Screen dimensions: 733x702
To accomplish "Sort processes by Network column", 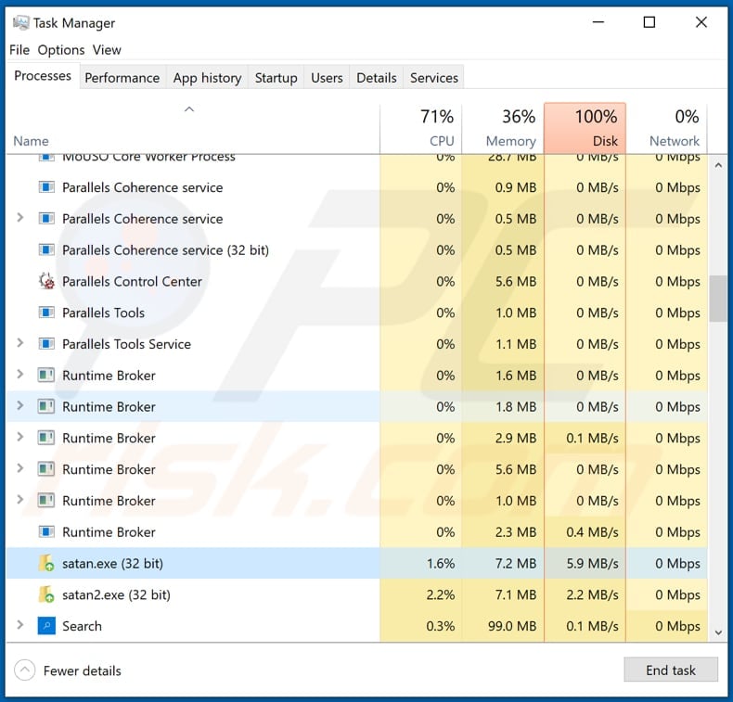I will pos(666,128).
